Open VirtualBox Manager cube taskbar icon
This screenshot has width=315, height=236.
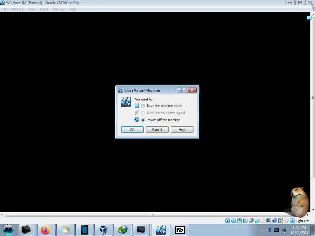[x=103, y=230]
